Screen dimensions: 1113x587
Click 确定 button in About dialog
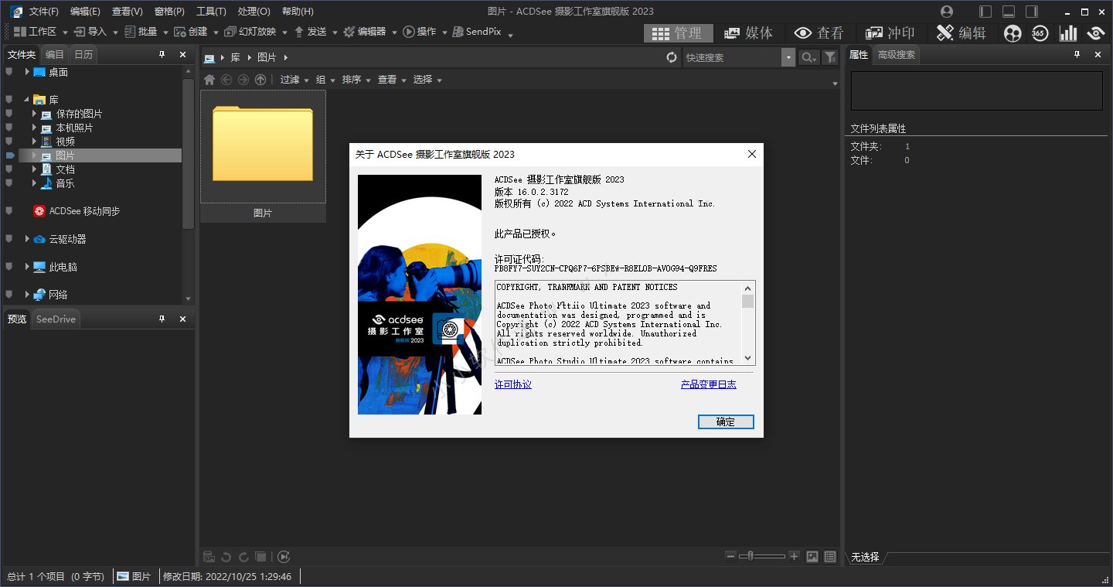click(x=726, y=421)
